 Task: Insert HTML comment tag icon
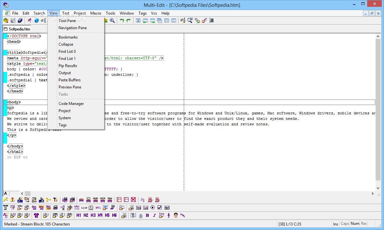tap(122, 208)
